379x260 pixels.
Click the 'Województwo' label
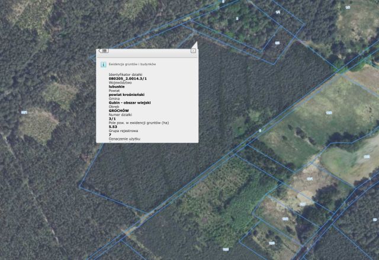[x=120, y=83]
